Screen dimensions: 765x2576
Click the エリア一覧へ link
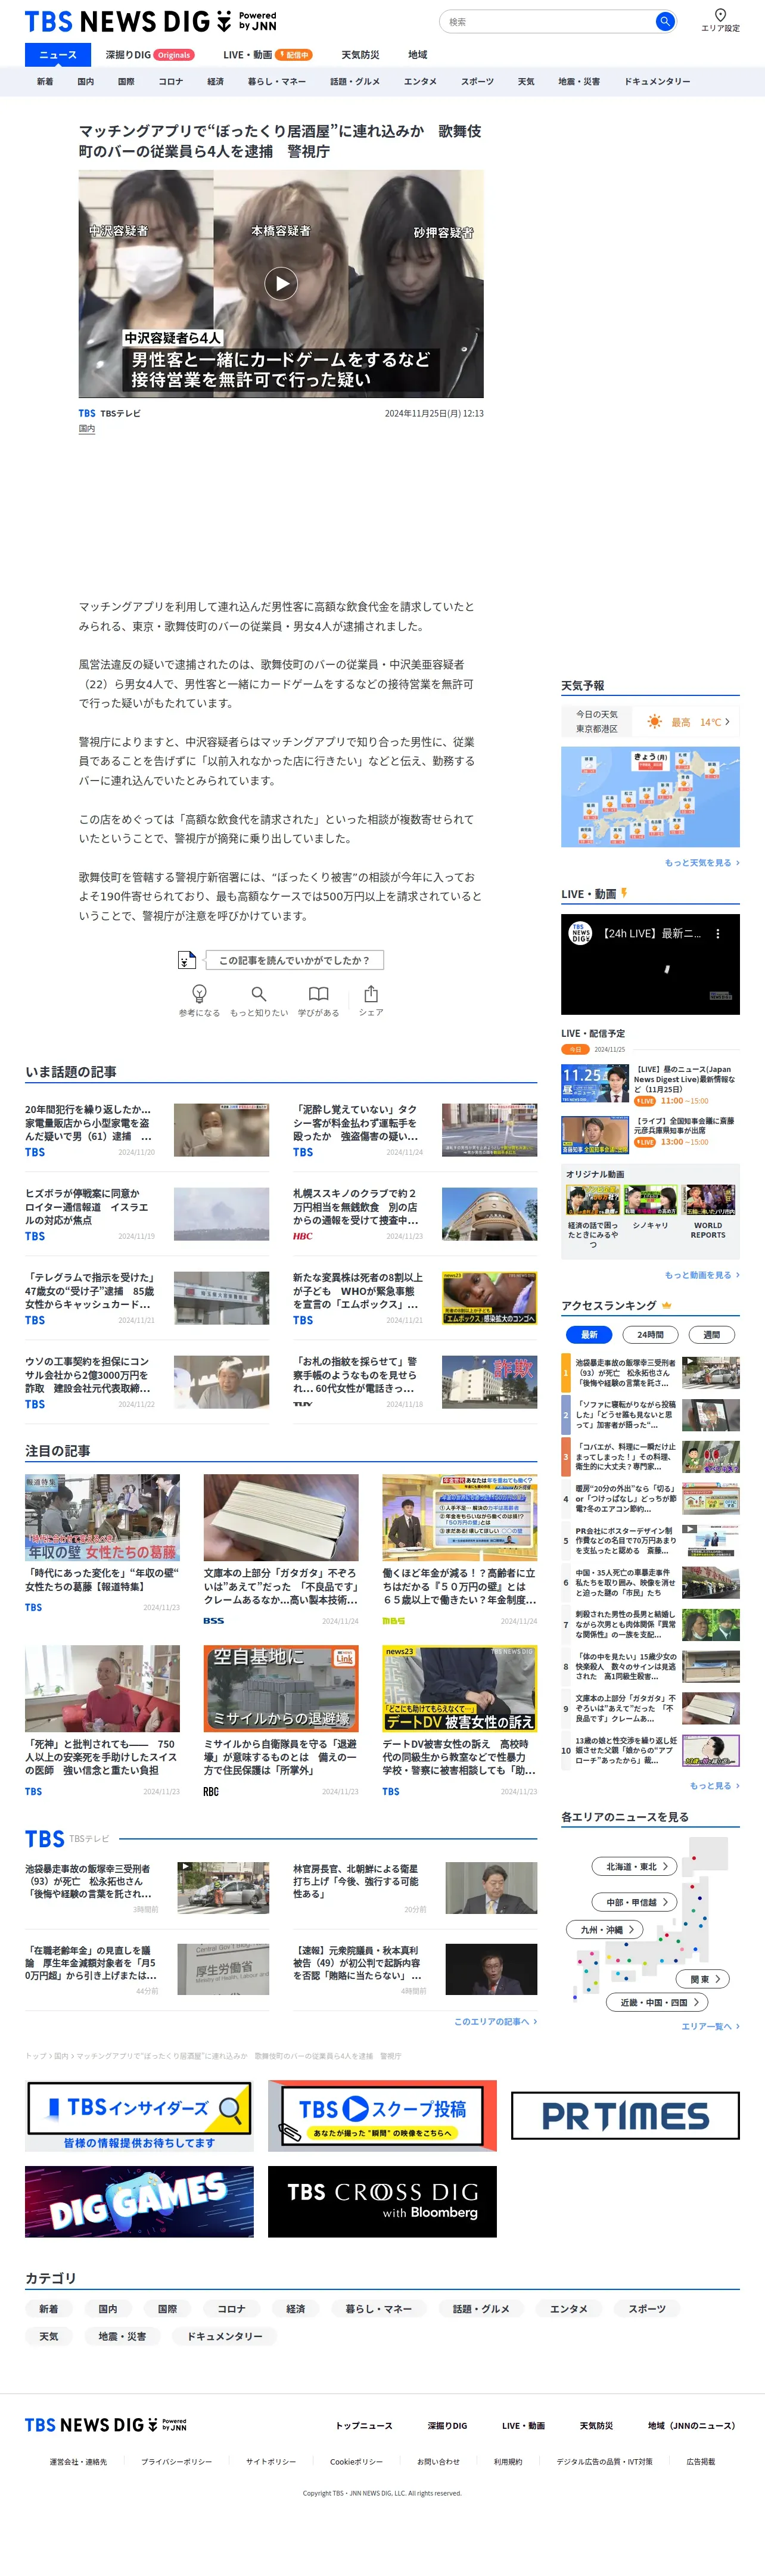pos(710,2026)
